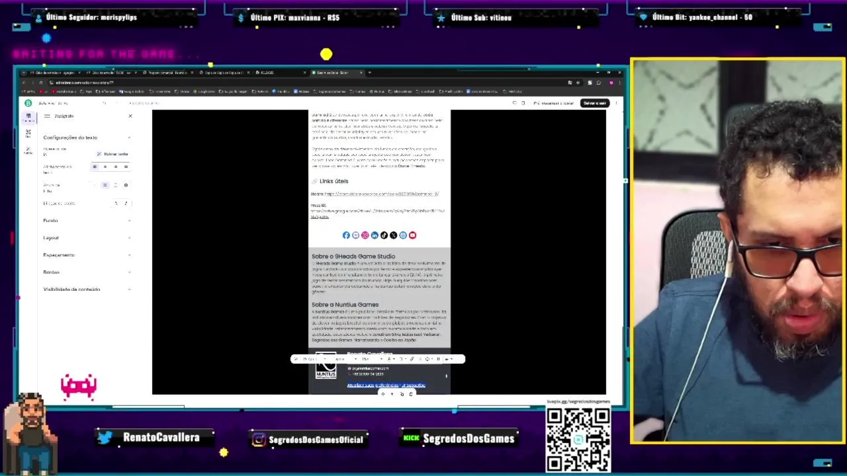The image size is (847, 476).
Task: Expand Visibilidade de conteúdo section
Action: pyautogui.click(x=87, y=290)
